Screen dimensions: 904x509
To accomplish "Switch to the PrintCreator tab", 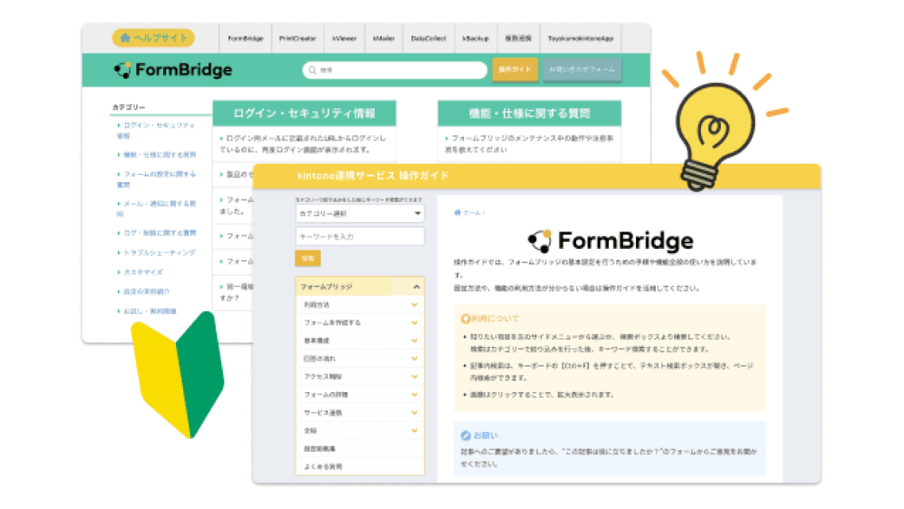I will (x=298, y=38).
